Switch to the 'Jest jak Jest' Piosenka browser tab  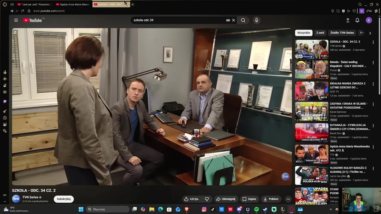(34, 4)
